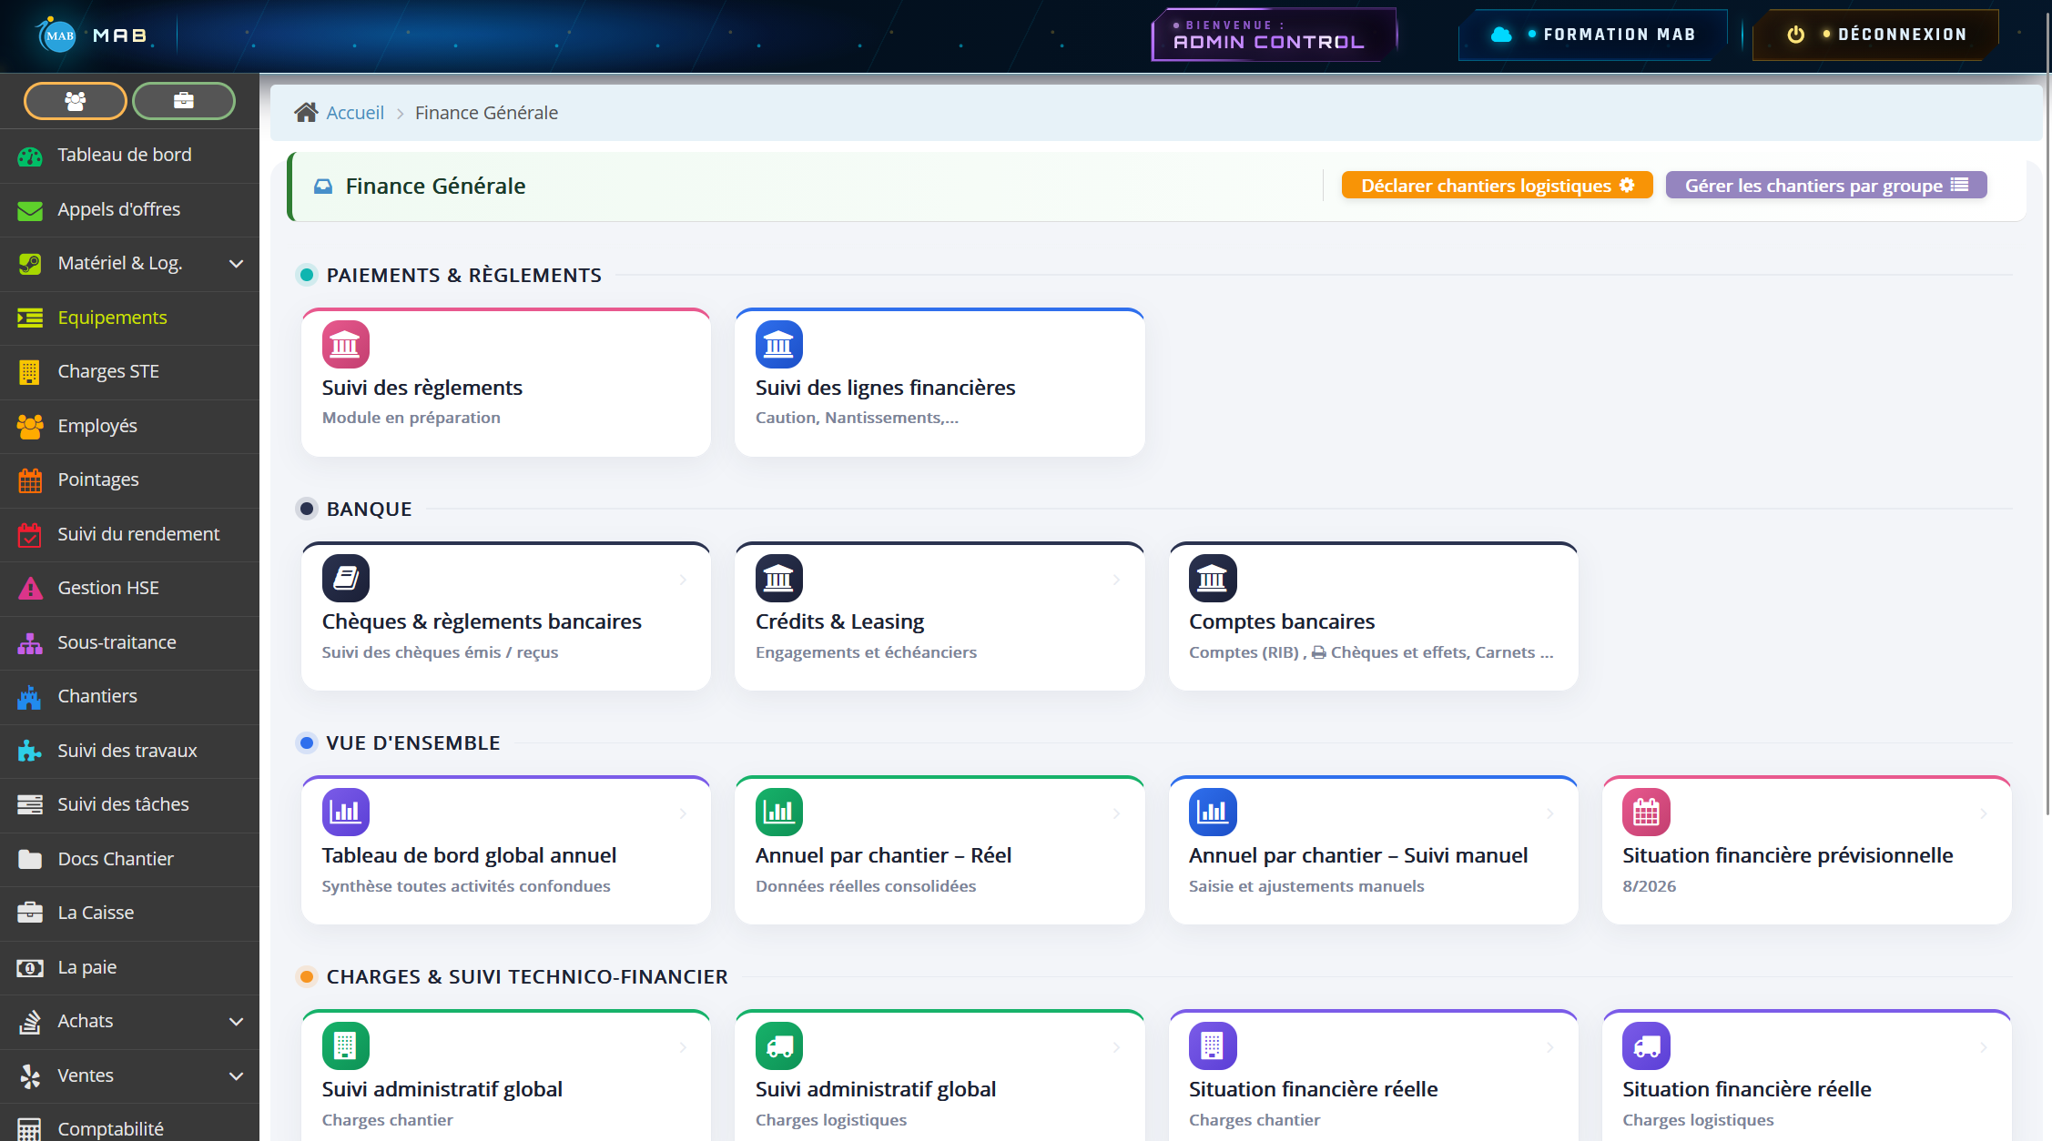Click the '8/2026' text

1649,886
